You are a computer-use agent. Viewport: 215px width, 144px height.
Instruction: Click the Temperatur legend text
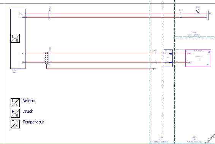[33, 122]
